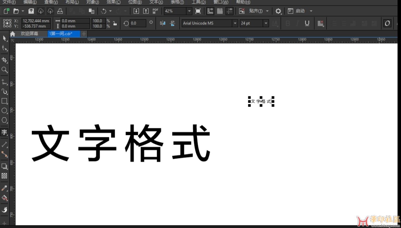The height and width of the screenshot is (228, 401).
Task: Select the Shape tool
Action: click(x=4, y=48)
